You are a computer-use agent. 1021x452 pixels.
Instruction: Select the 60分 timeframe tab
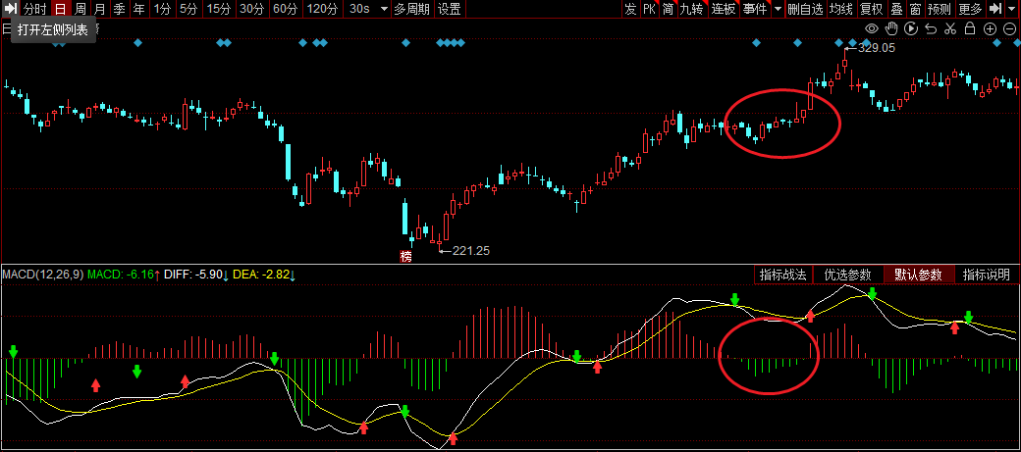coord(285,9)
